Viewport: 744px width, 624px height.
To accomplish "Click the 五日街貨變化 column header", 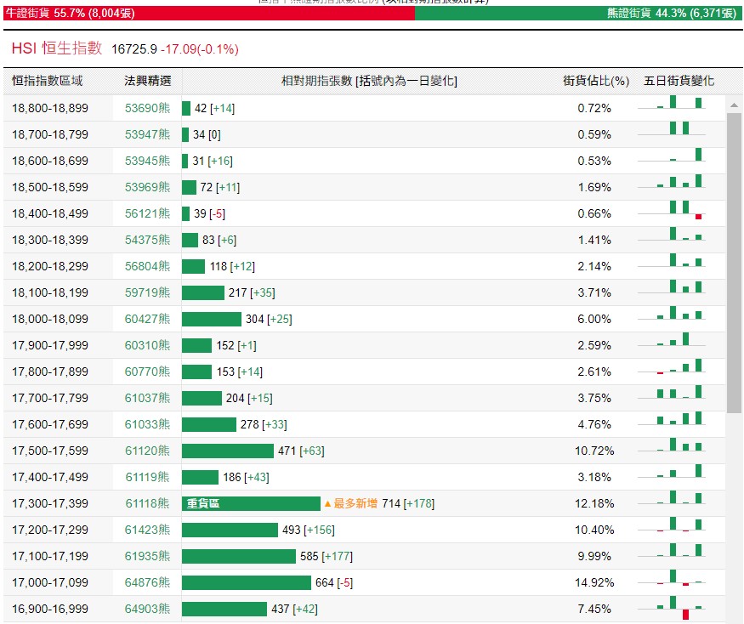I will (x=679, y=81).
